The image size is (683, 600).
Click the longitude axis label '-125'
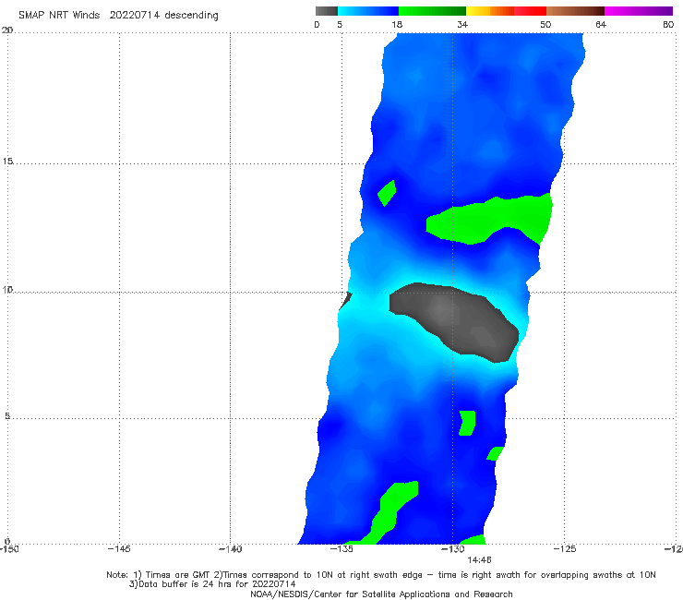(x=565, y=548)
